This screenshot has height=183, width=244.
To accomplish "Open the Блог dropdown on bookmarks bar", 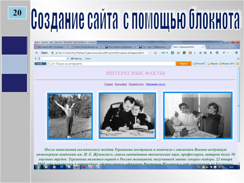I will [87, 59].
